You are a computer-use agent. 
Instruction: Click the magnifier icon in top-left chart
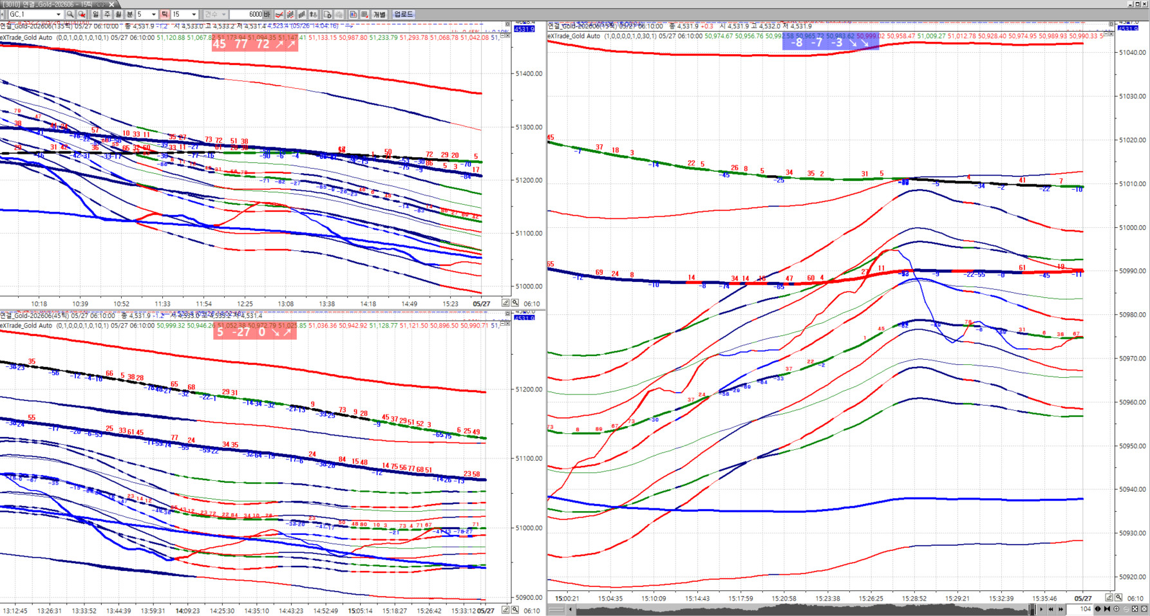(514, 303)
